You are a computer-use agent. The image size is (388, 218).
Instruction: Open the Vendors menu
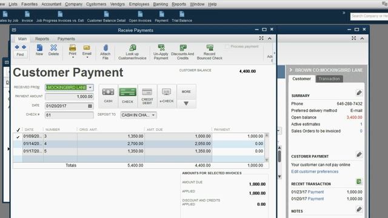point(117,4)
